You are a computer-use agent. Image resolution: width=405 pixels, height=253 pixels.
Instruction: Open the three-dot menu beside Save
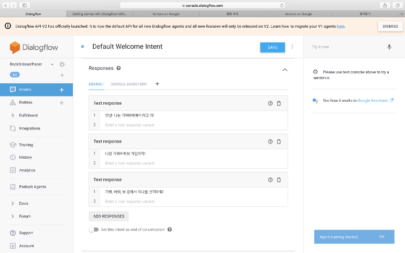[292, 47]
